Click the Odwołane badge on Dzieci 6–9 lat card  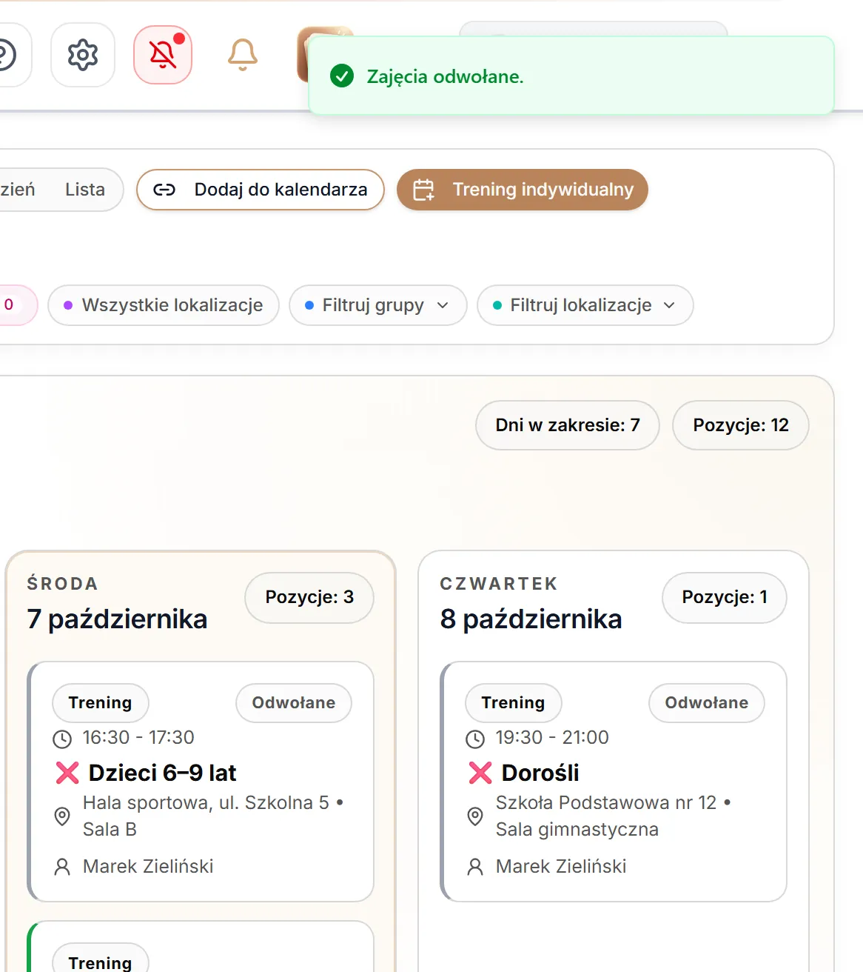click(x=294, y=703)
